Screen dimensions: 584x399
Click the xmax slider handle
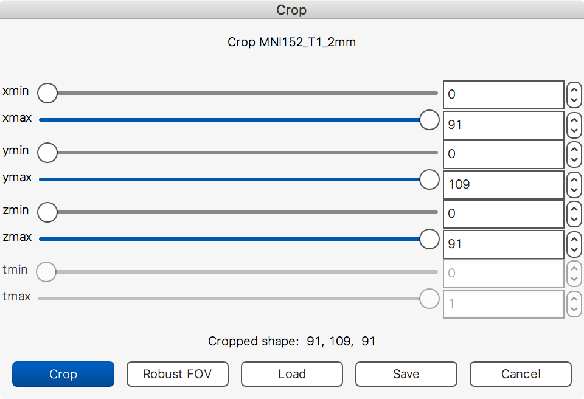pyautogui.click(x=429, y=120)
